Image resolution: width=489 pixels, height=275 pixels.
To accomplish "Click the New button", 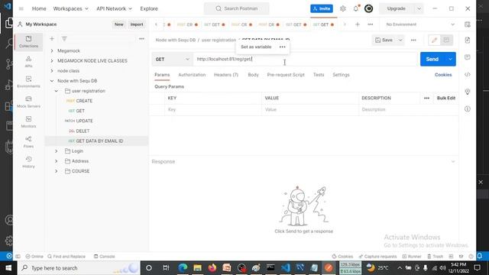I will (x=119, y=24).
